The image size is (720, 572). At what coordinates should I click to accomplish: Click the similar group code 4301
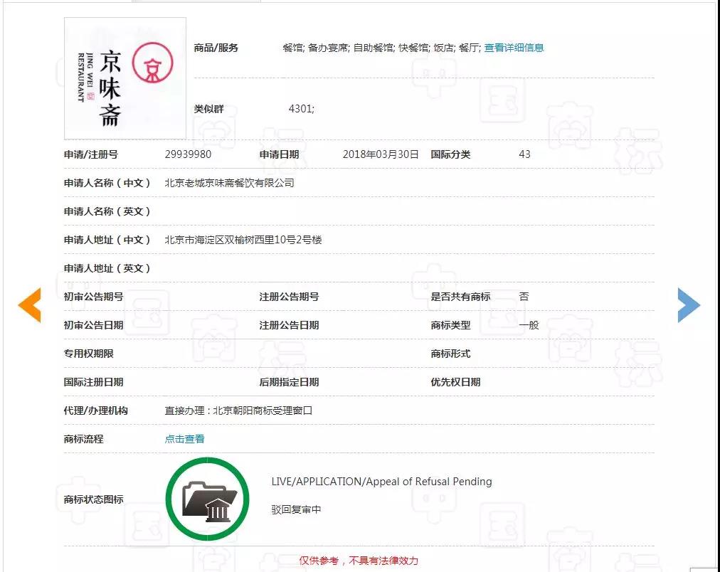click(x=301, y=109)
